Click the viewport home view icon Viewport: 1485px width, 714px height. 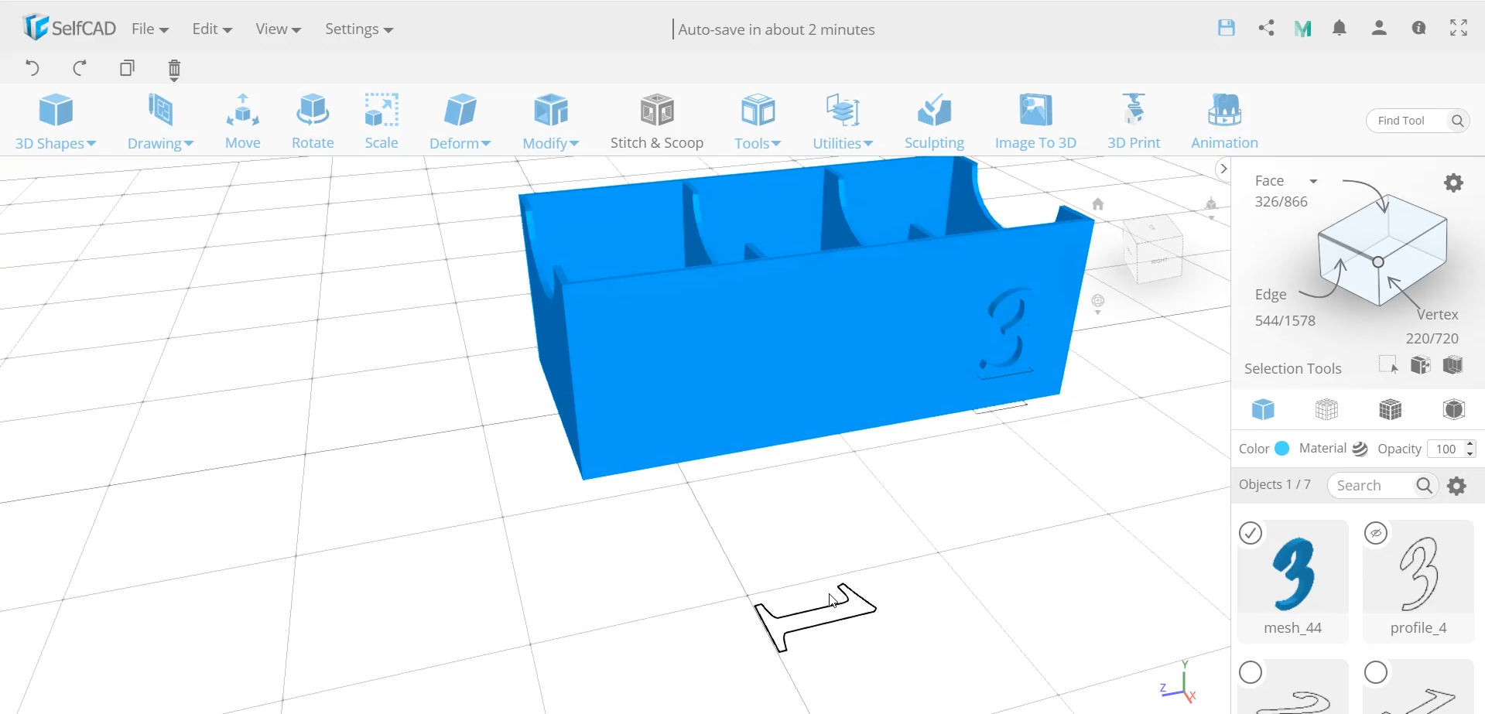point(1097,204)
